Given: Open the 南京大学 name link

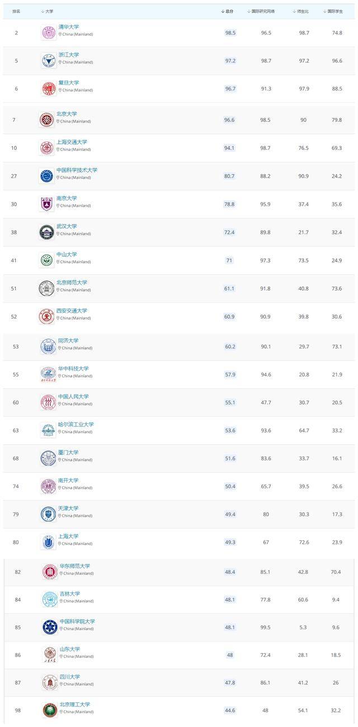Looking at the screenshot, I should [x=67, y=198].
